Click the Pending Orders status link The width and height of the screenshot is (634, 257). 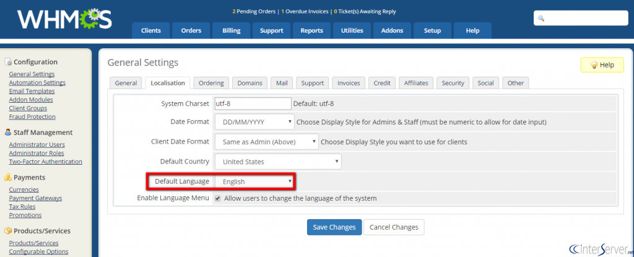254,11
